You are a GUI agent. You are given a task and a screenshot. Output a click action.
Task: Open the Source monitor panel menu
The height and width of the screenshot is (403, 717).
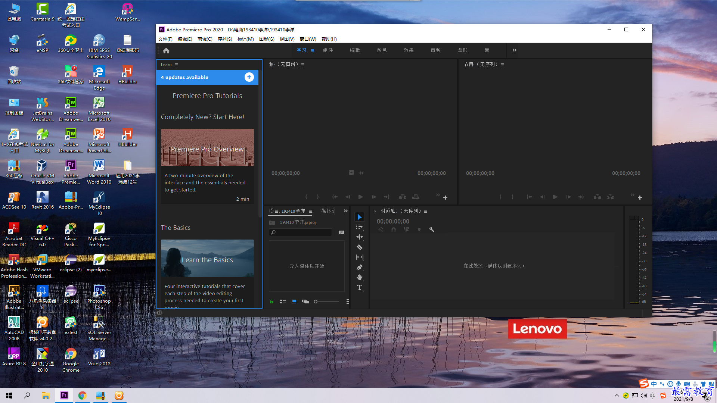coord(303,65)
